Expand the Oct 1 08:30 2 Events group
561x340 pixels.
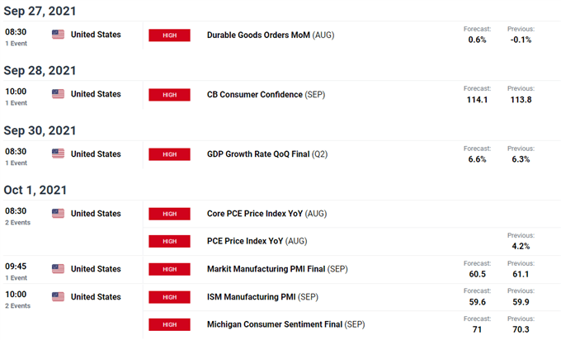click(x=18, y=222)
